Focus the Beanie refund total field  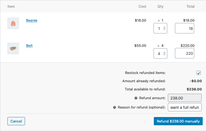pos(184,28)
